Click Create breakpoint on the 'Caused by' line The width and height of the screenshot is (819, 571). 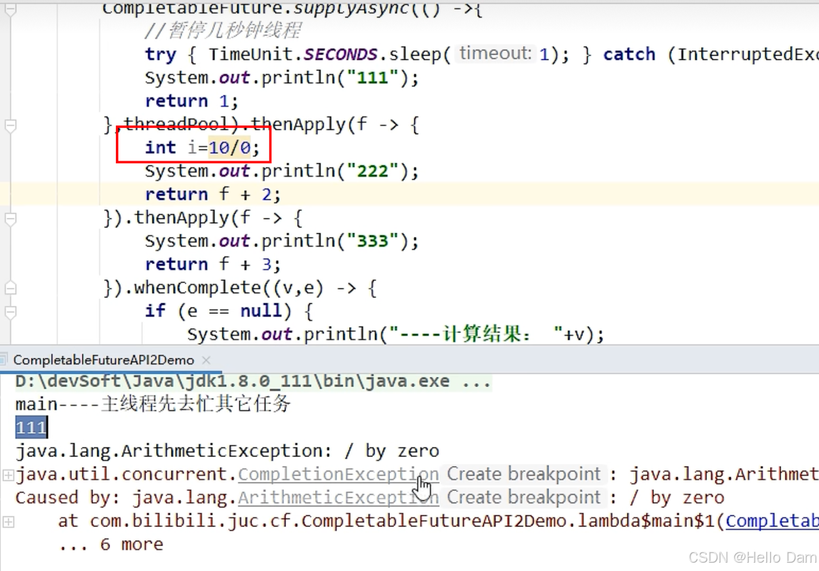coord(523,497)
